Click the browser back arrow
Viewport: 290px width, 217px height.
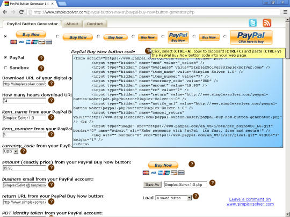click(x=5, y=12)
